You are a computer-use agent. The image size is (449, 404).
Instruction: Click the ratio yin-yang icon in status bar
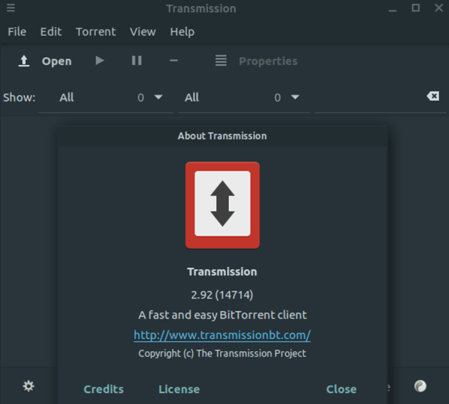(420, 386)
